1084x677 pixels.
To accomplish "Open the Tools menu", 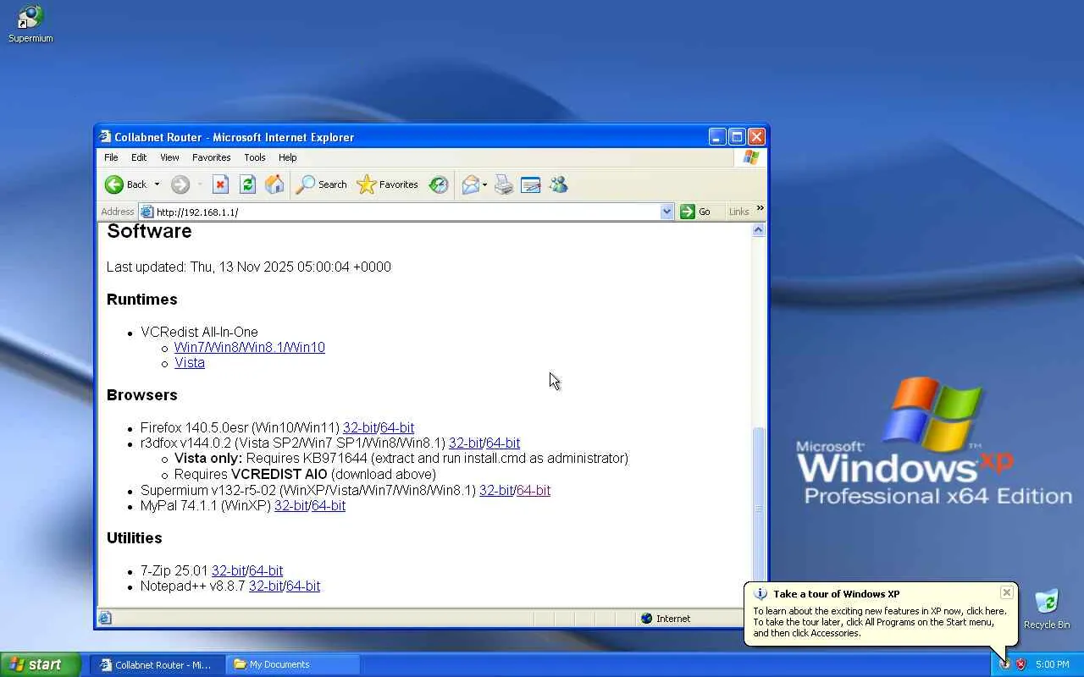I will point(255,157).
